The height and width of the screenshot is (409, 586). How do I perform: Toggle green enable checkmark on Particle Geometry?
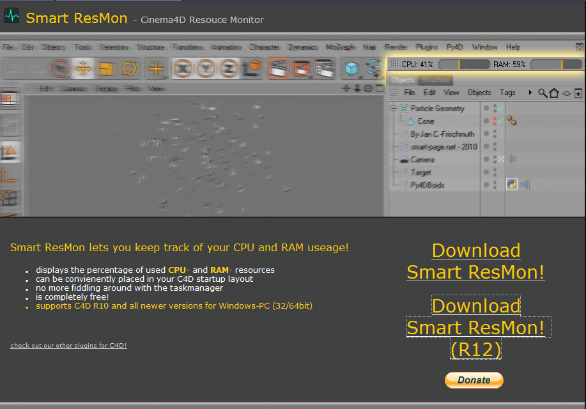[501, 108]
